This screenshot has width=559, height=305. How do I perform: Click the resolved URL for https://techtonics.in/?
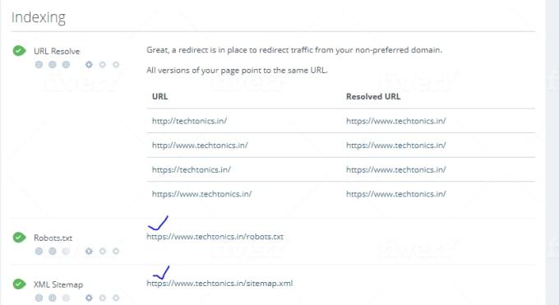coord(395,169)
